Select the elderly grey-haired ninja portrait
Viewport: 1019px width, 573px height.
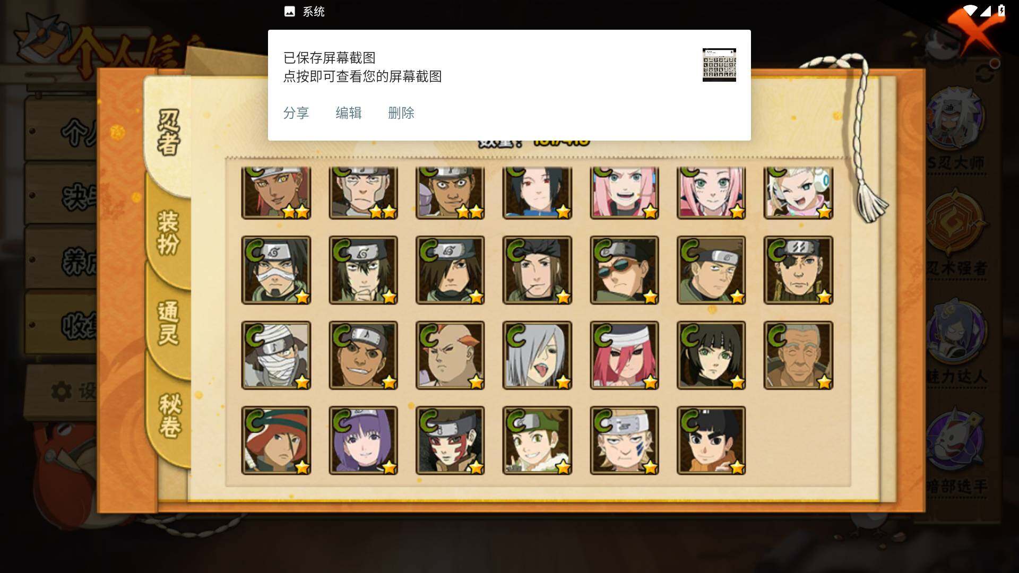click(798, 355)
